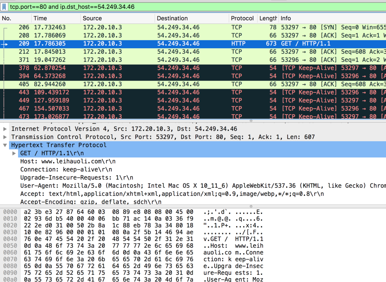386x282 pixels.
Task: Select the Accept-Encoding header line
Action: coord(91,202)
